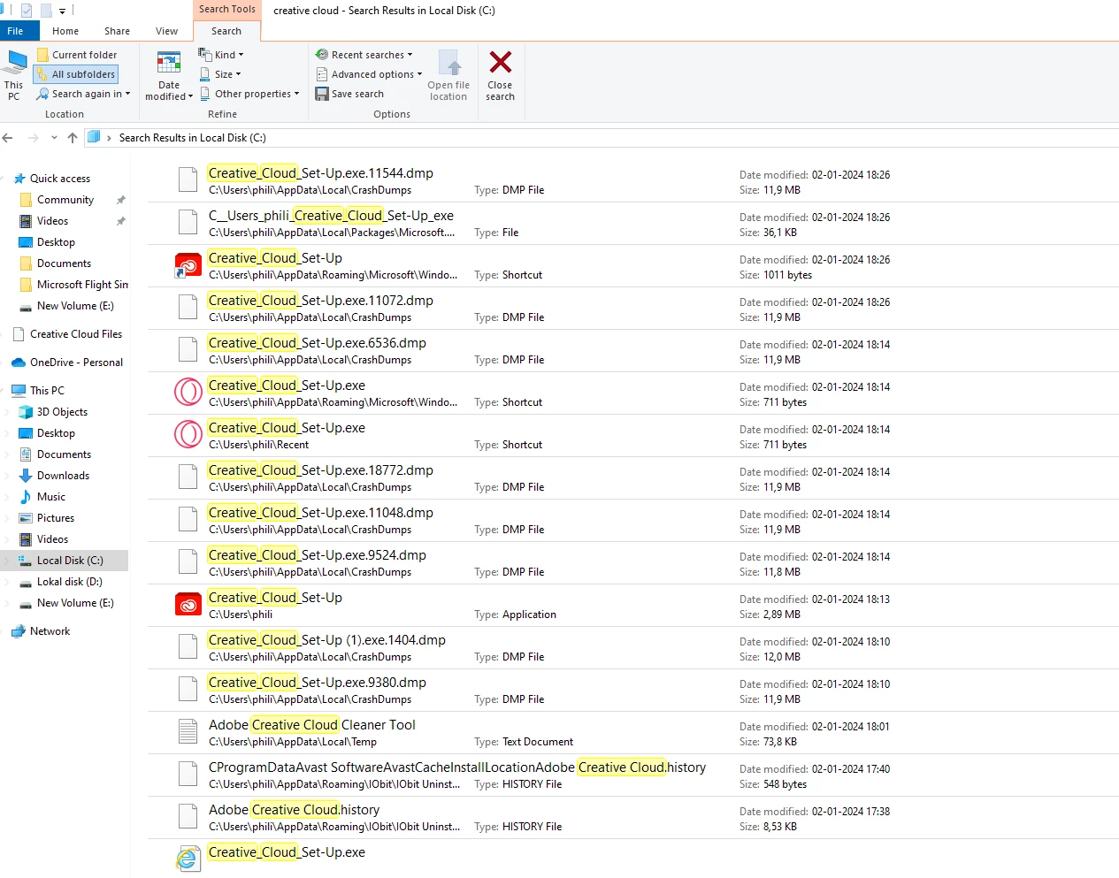Image resolution: width=1119 pixels, height=878 pixels.
Task: Open the Size filter dropdown
Action: (220, 74)
